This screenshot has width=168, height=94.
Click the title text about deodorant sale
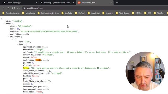(x=70, y=68)
